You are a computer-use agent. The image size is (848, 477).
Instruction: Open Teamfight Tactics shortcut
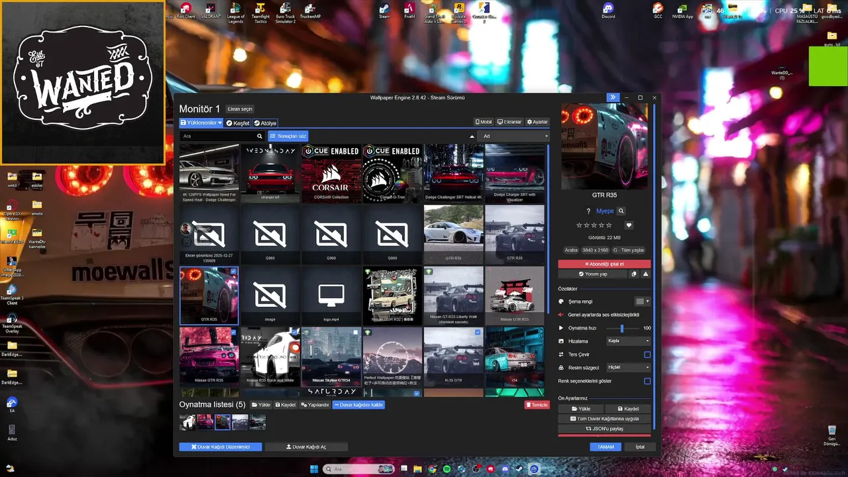(x=261, y=13)
